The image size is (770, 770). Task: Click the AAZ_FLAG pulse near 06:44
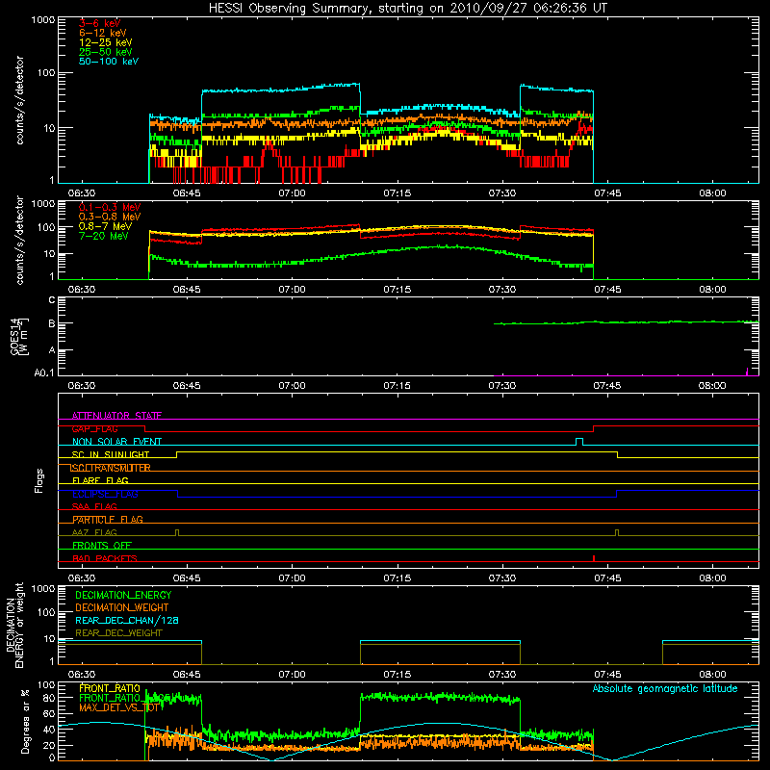click(x=177, y=532)
